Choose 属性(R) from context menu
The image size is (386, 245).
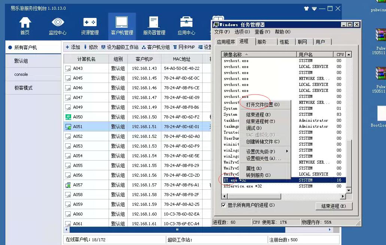point(265,168)
